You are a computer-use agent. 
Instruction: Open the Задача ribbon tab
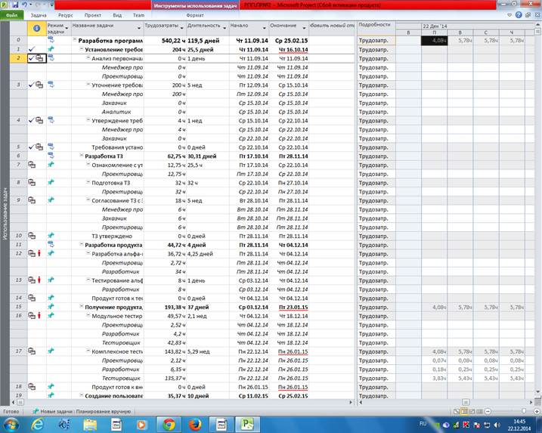click(39, 15)
